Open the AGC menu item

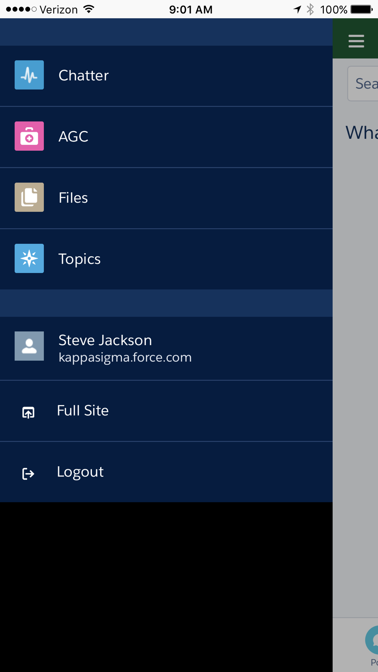point(166,137)
